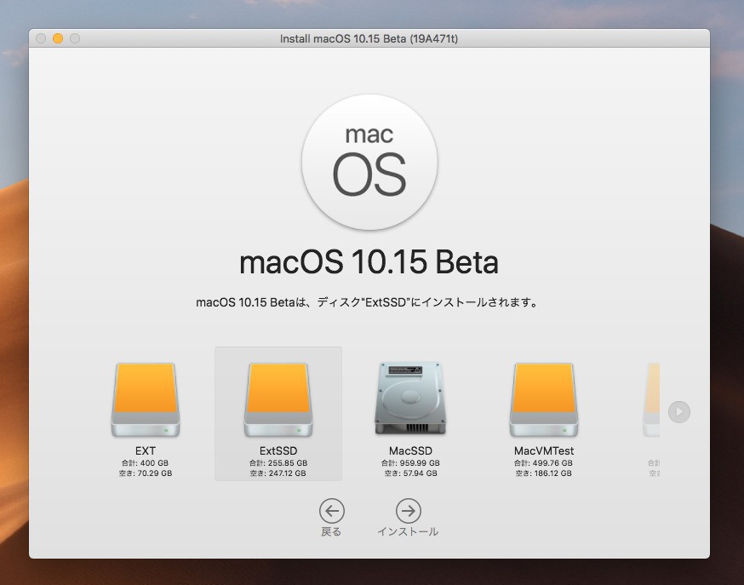744x585 pixels.
Task: Minimize the installer with the yellow button
Action: (x=58, y=38)
